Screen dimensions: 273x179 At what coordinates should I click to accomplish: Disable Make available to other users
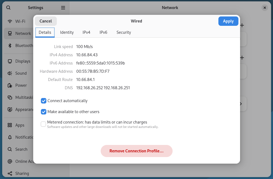[x=44, y=112]
